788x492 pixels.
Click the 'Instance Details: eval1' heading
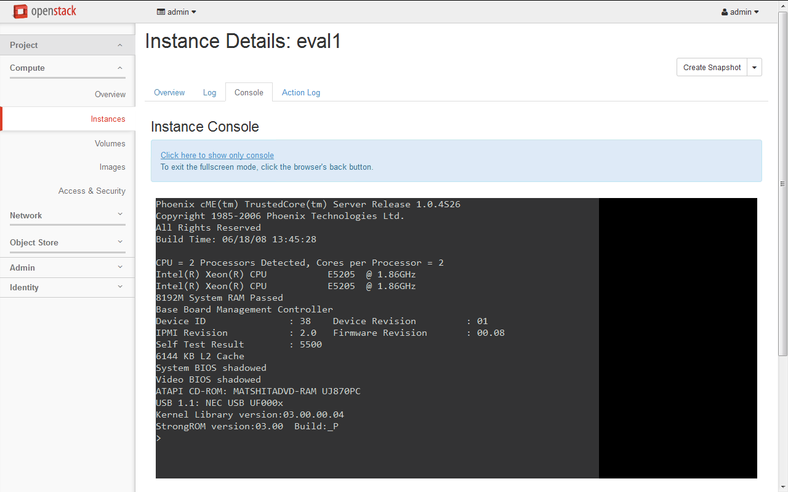pos(243,41)
